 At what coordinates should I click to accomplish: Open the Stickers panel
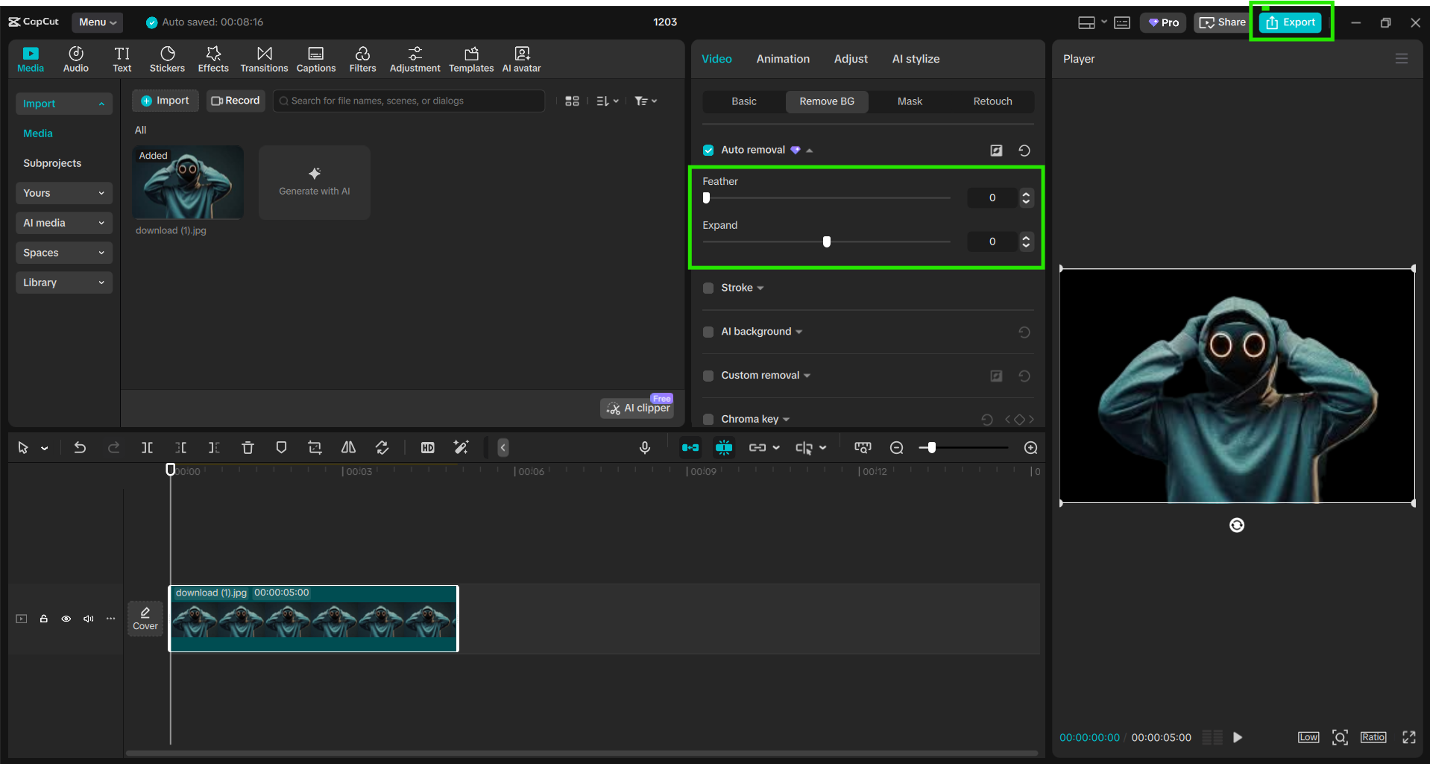[x=167, y=59]
